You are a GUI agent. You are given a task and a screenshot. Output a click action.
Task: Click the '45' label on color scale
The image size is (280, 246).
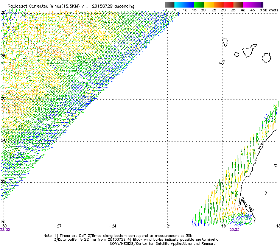tap(252, 10)
